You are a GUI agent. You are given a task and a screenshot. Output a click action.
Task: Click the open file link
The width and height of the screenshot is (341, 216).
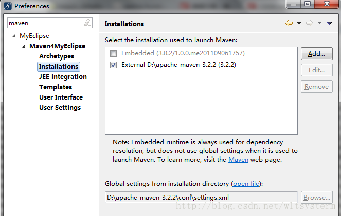pyautogui.click(x=246, y=184)
